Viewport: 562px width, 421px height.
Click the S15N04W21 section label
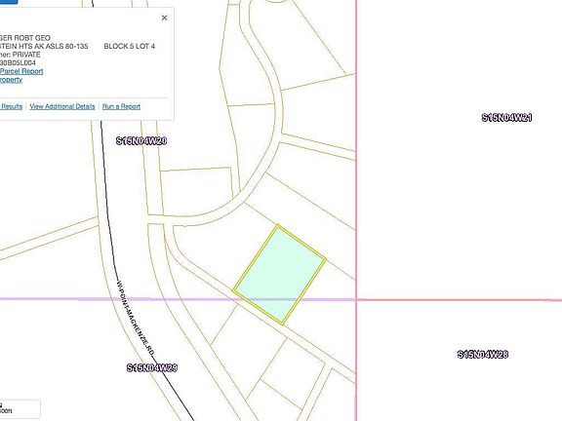(506, 117)
